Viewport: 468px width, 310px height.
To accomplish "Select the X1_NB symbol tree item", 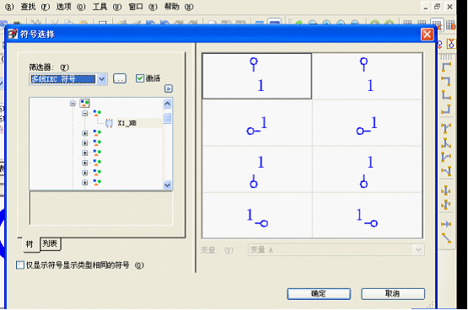I will click(126, 123).
